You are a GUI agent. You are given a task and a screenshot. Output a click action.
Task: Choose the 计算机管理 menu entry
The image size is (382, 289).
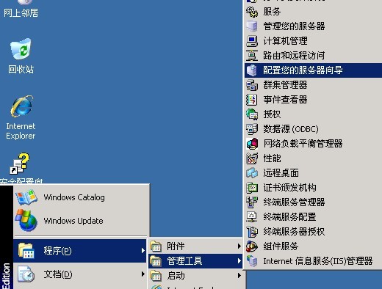tap(313, 41)
